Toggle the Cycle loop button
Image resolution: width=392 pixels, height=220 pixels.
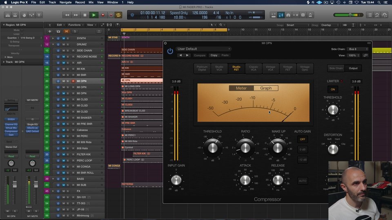pos(118,15)
